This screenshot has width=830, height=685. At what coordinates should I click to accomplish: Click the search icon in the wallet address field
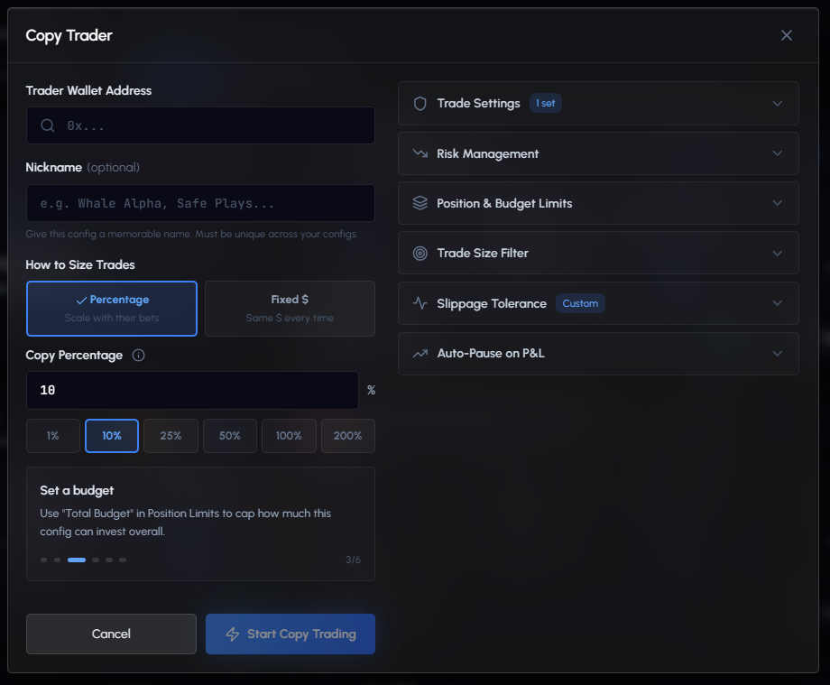(48, 125)
